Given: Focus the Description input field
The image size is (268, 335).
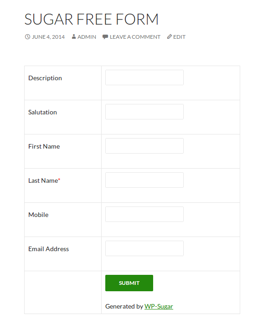Looking at the screenshot, I should pos(144,77).
